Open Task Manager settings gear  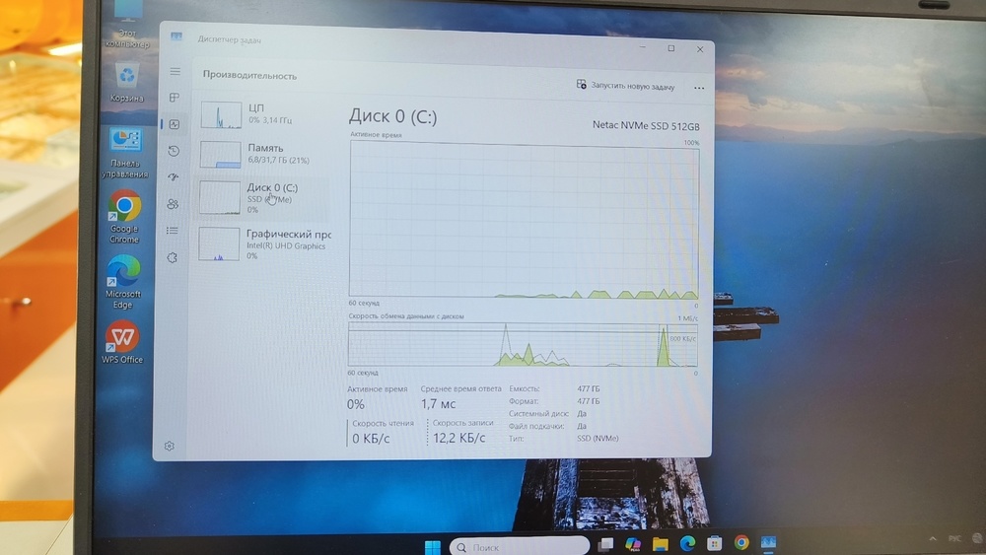[170, 446]
